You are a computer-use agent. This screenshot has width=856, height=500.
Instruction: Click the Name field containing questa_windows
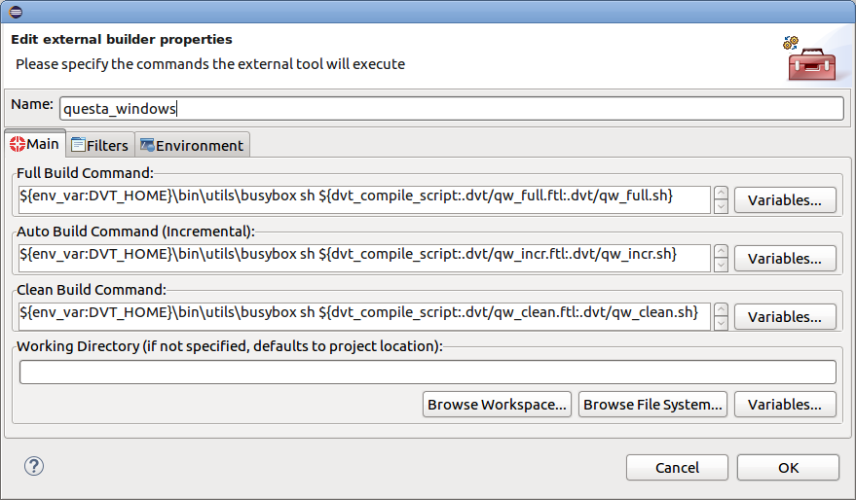point(452,109)
